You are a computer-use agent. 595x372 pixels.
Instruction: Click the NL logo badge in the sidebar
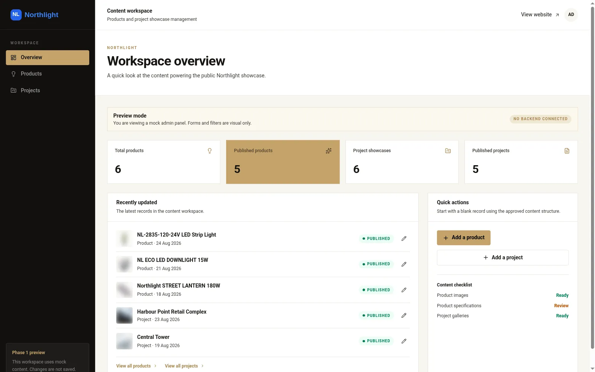(x=16, y=15)
